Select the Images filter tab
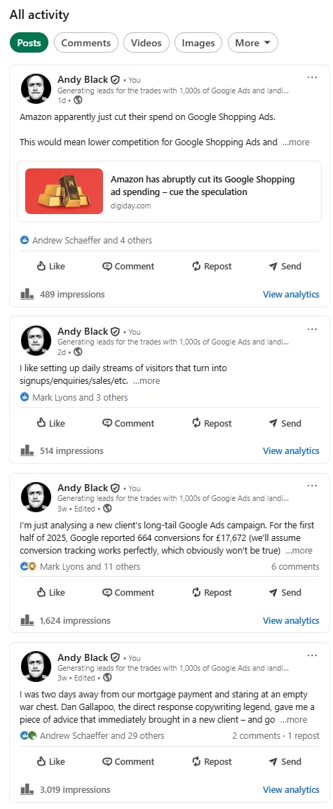 click(x=198, y=43)
